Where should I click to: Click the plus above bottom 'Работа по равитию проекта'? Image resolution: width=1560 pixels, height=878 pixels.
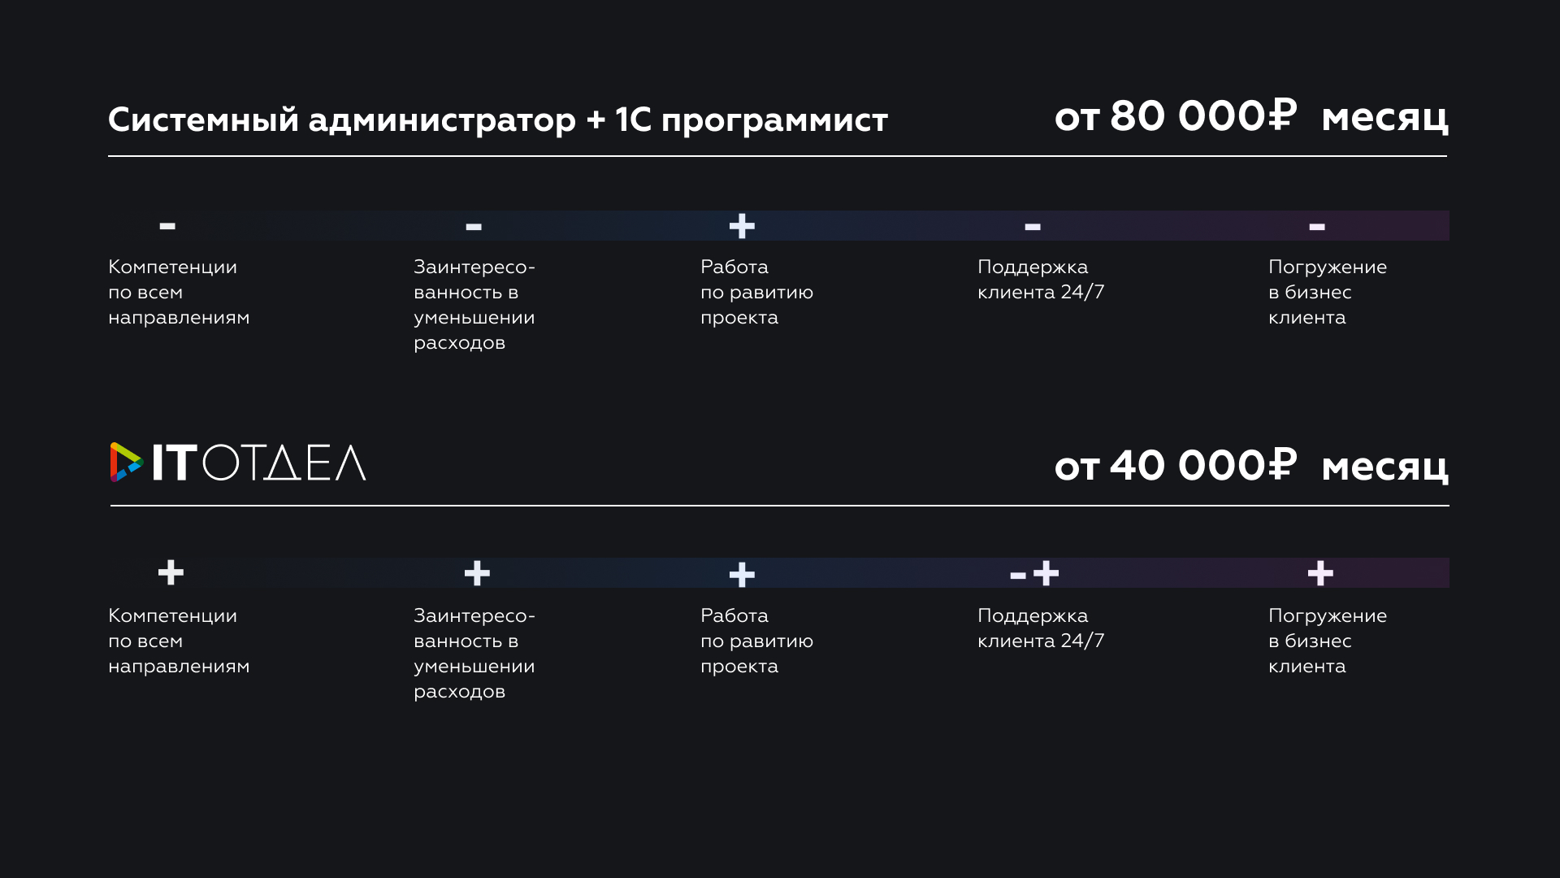[742, 575]
